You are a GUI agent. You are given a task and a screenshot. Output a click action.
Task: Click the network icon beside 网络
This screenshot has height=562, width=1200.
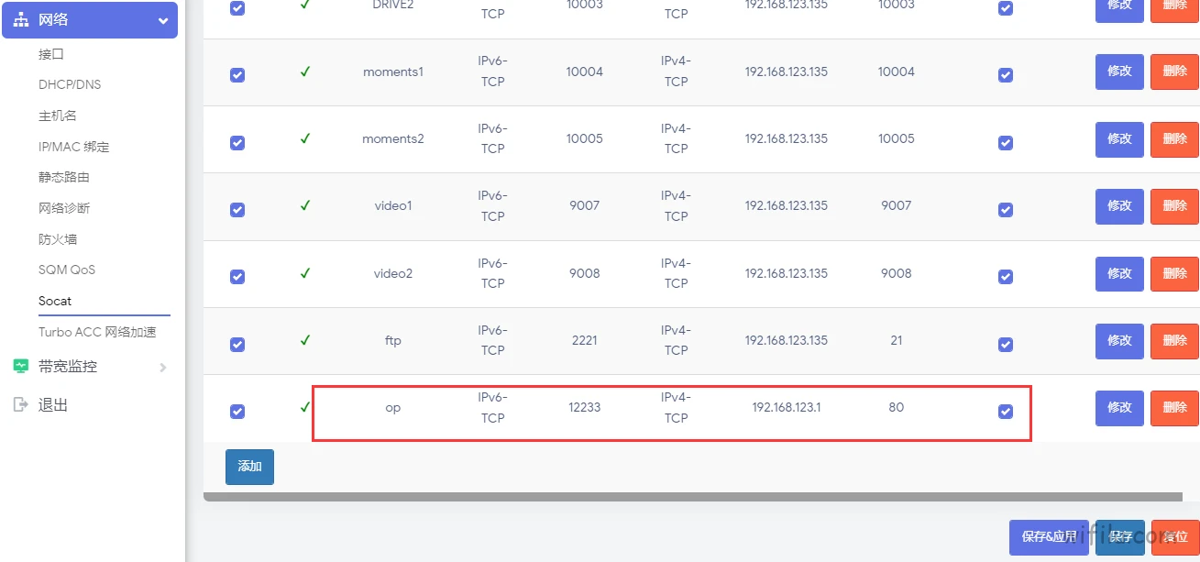21,20
